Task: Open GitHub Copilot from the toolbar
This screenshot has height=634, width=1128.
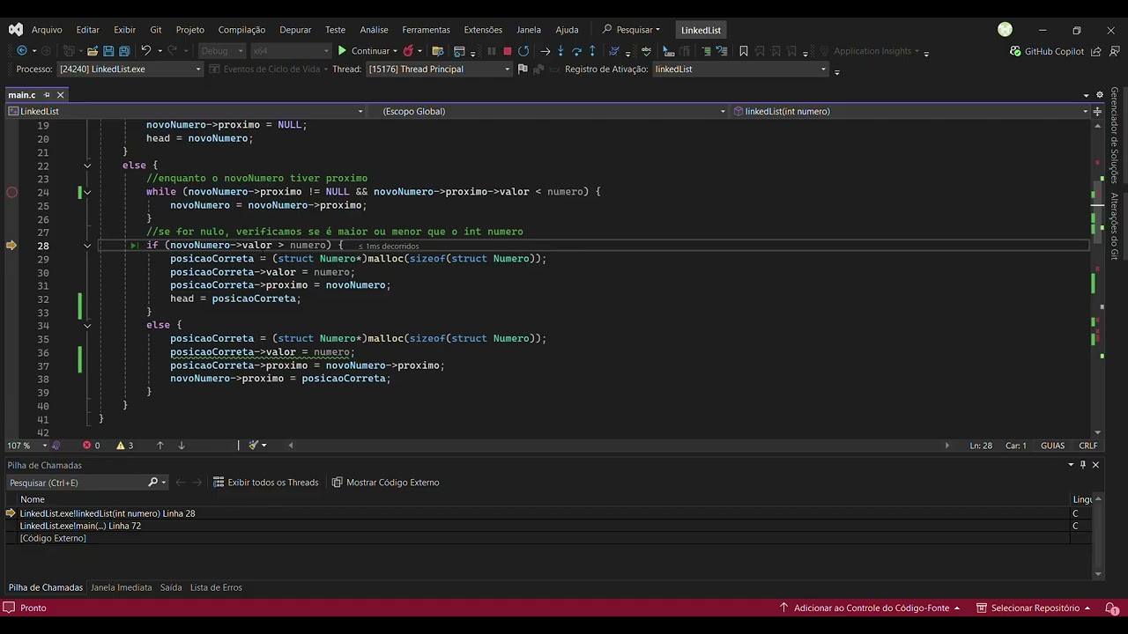Action: point(1047,51)
